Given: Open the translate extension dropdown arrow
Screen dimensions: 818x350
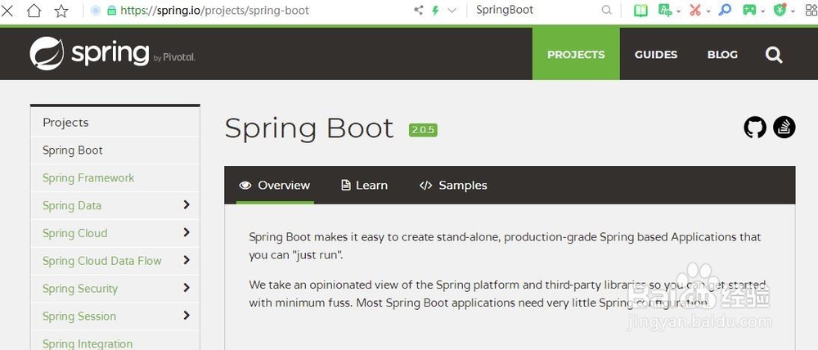Looking at the screenshot, I should point(679,11).
